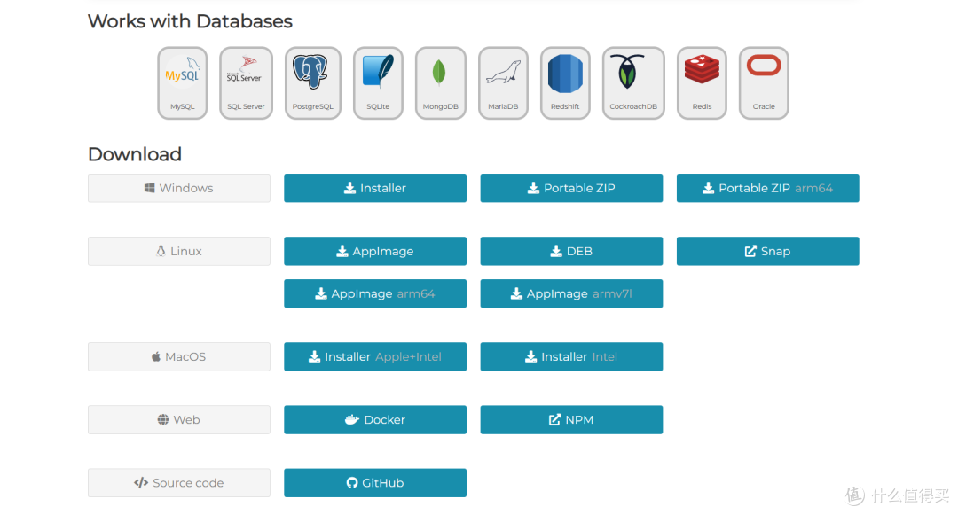Go to the GitHub source code

[x=375, y=482]
